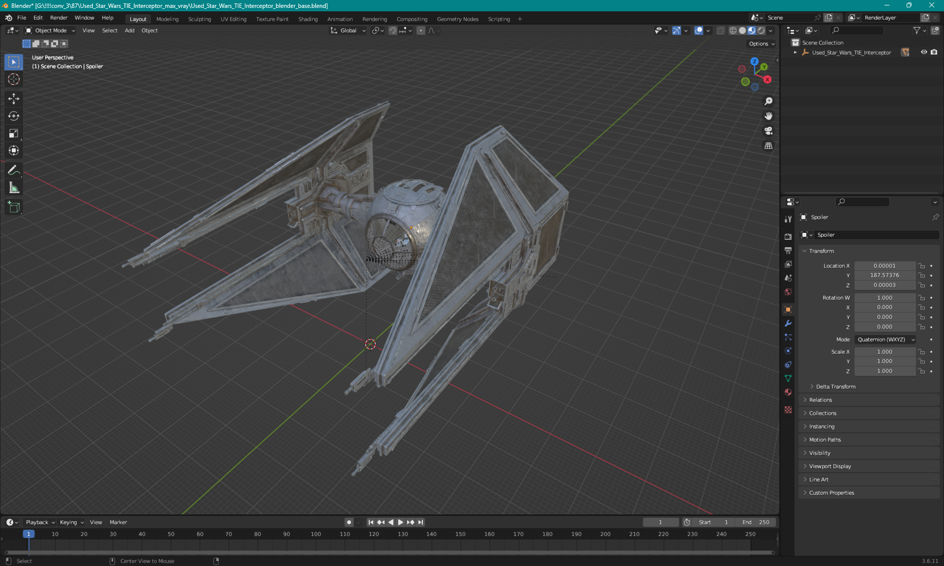Switch to solid viewport shading
This screenshot has width=944, height=566.
tap(742, 30)
